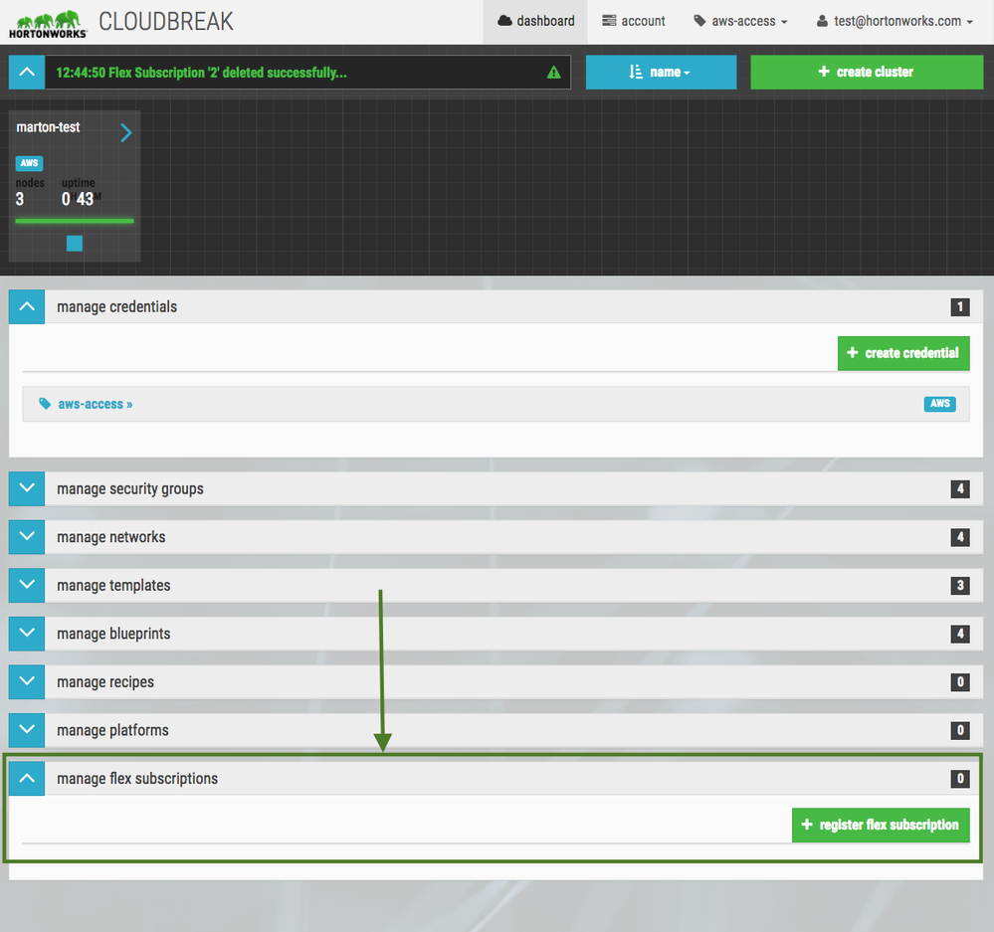Image resolution: width=994 pixels, height=932 pixels.
Task: Click the warning triangle in notification bar
Action: (553, 73)
